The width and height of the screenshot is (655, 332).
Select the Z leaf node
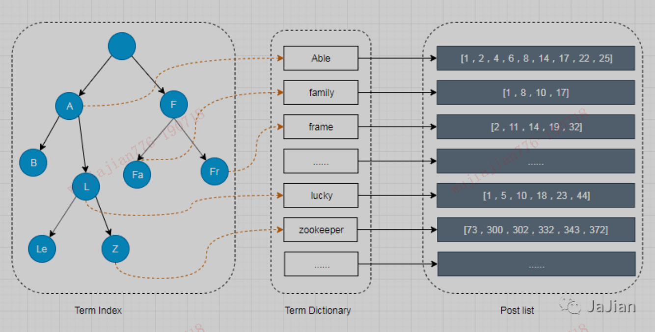coord(115,249)
